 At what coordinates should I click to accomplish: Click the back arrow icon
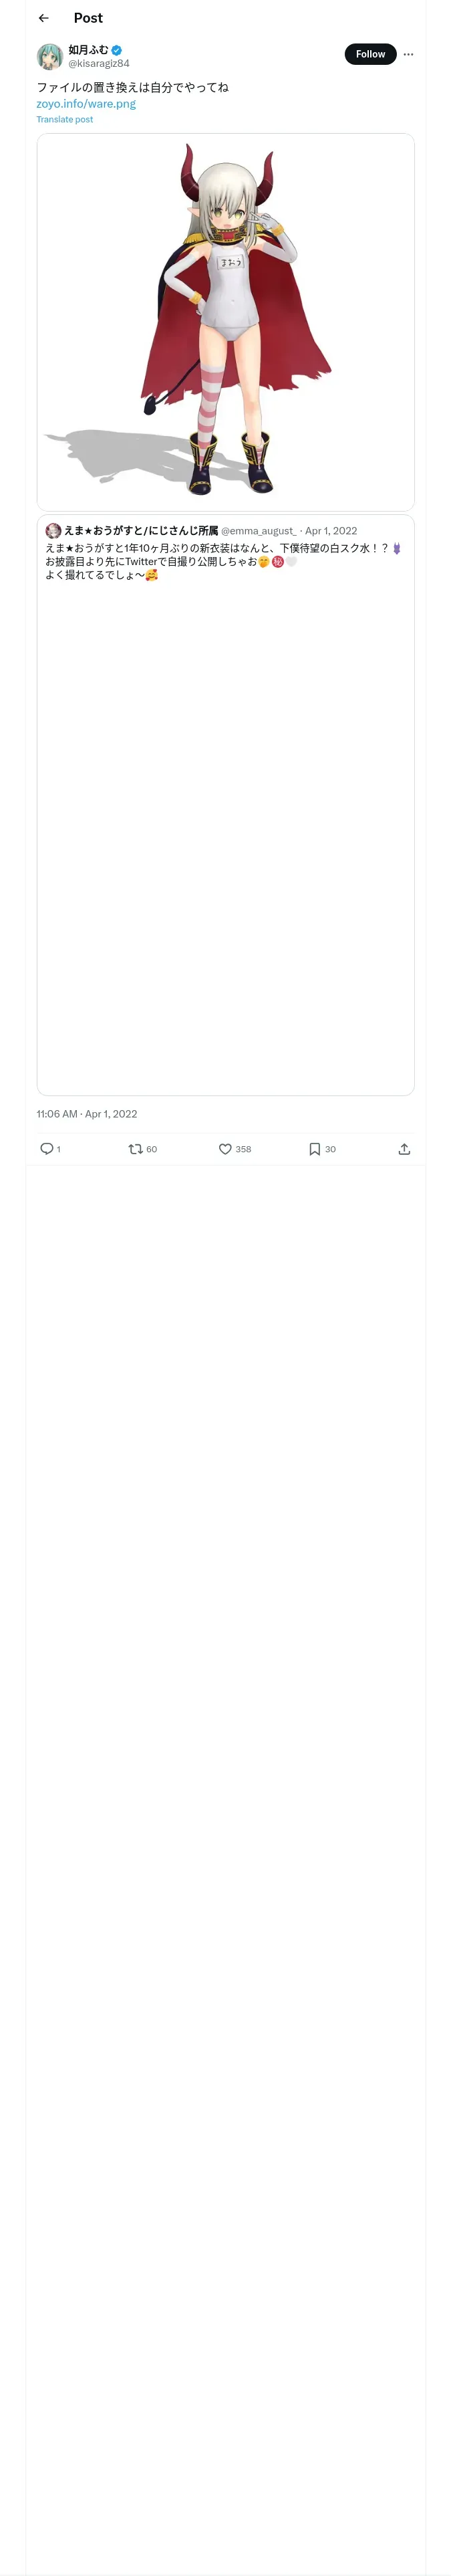point(43,18)
